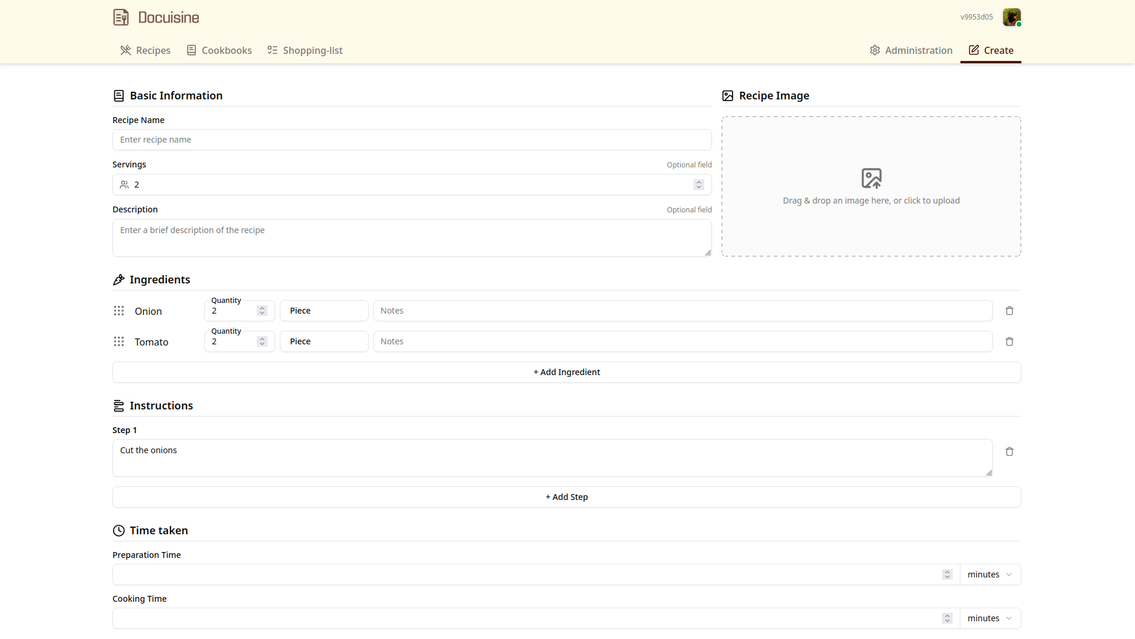Open the Cooking Time minutes dropdown
Image resolution: width=1135 pixels, height=639 pixels.
point(990,618)
